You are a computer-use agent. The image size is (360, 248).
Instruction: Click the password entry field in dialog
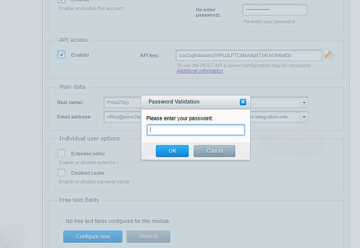(196, 130)
